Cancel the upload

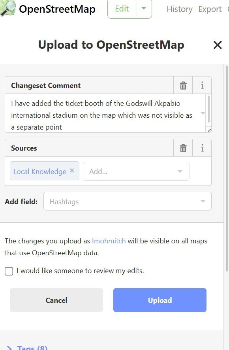point(56,300)
